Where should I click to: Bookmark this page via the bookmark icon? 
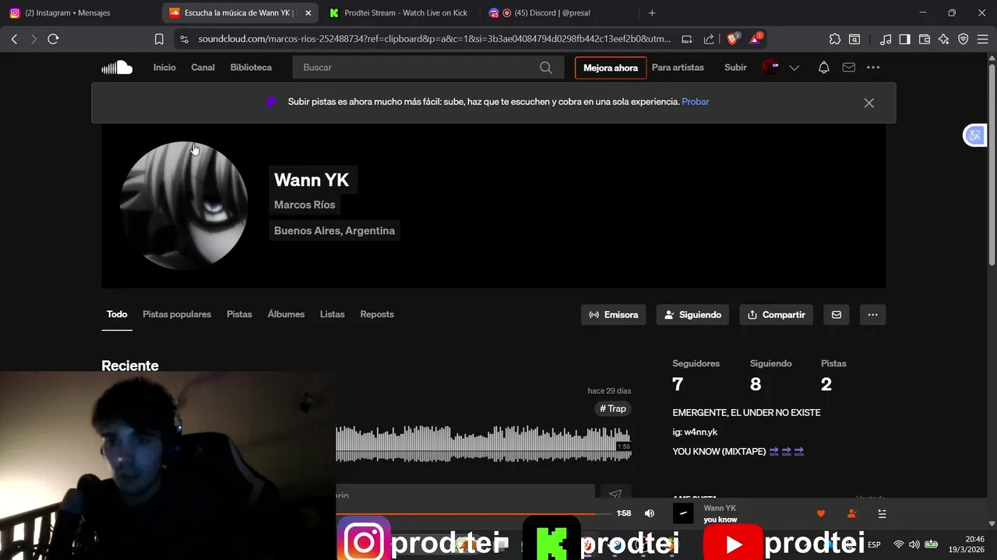(159, 39)
